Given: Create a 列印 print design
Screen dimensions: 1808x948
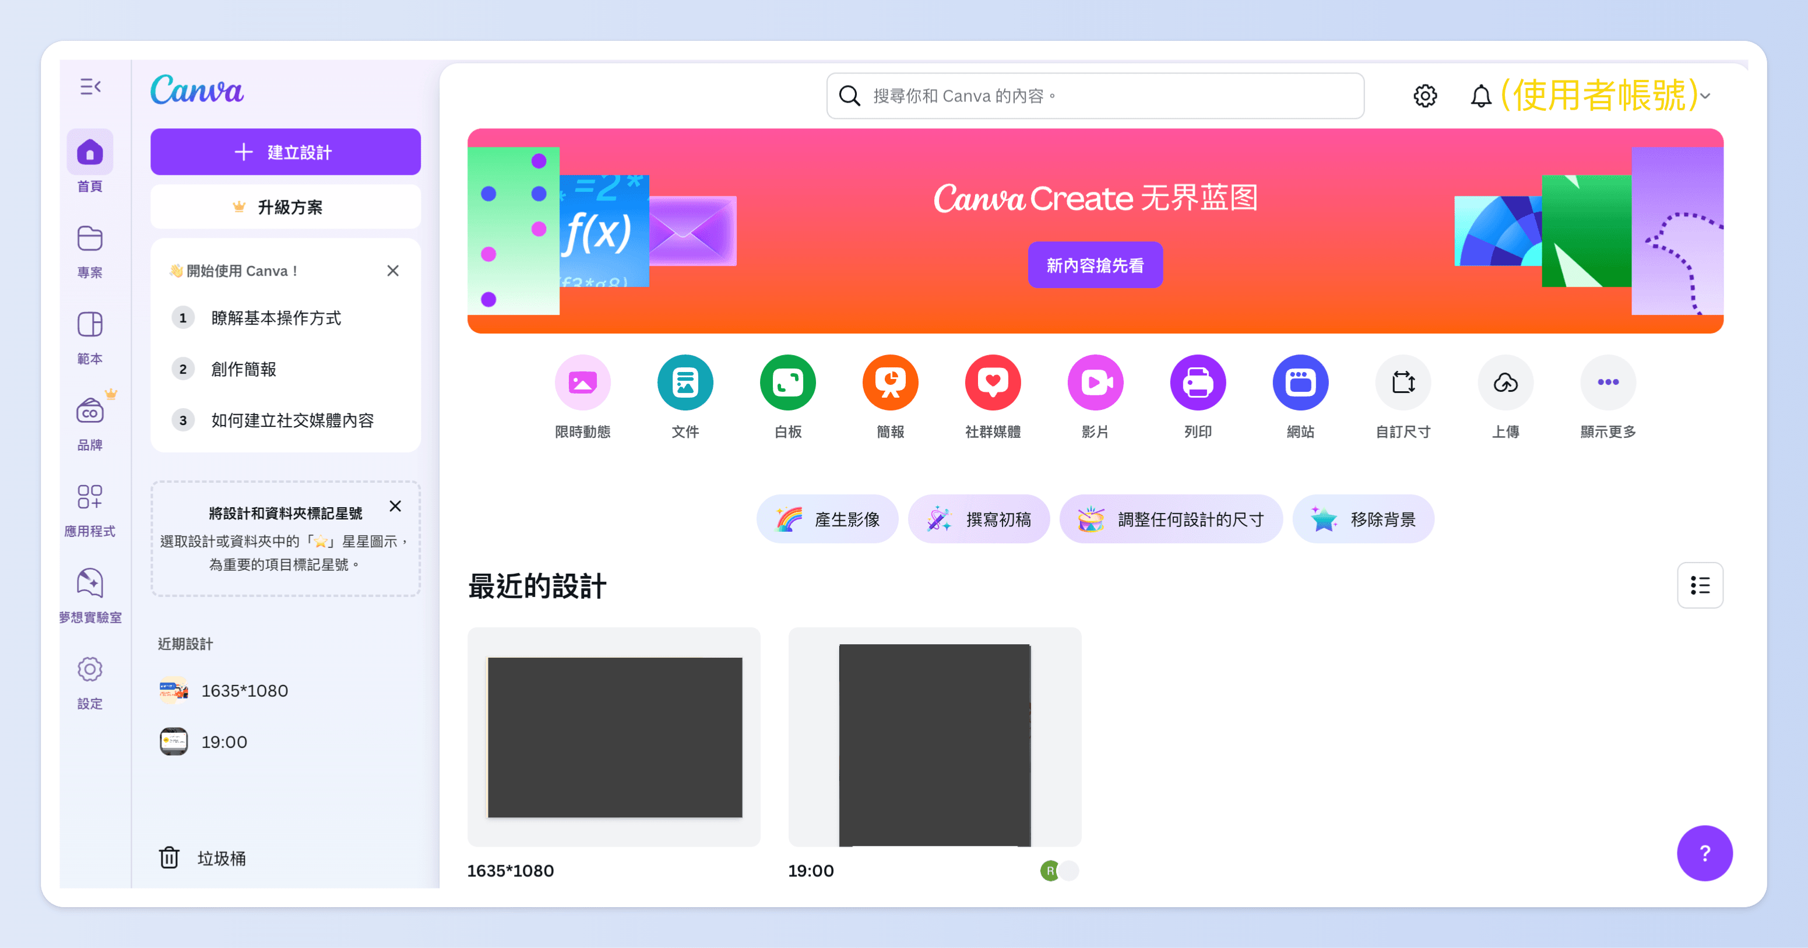Looking at the screenshot, I should click(x=1197, y=397).
